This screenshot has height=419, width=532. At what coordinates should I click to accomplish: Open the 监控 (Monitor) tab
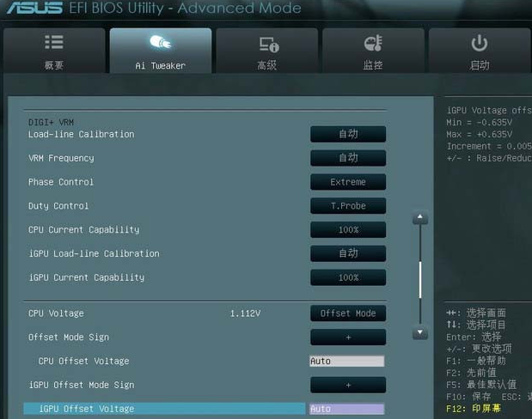tap(373, 51)
